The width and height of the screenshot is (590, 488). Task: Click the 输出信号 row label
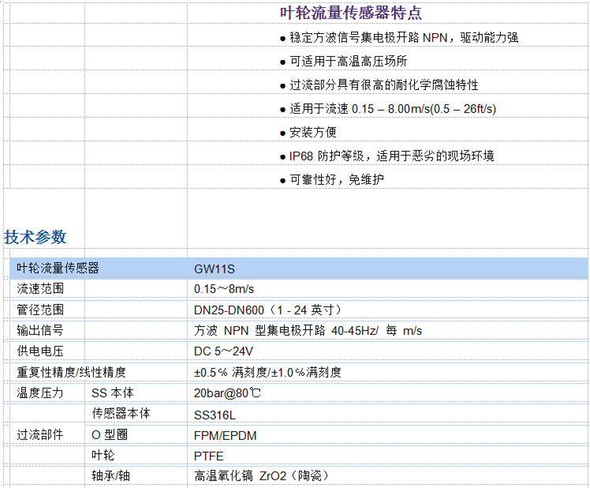[40, 330]
